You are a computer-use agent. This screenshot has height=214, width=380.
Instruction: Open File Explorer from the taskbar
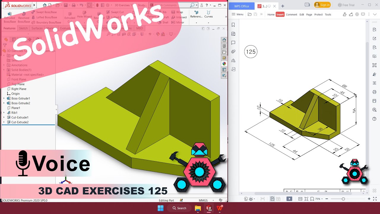click(198, 208)
